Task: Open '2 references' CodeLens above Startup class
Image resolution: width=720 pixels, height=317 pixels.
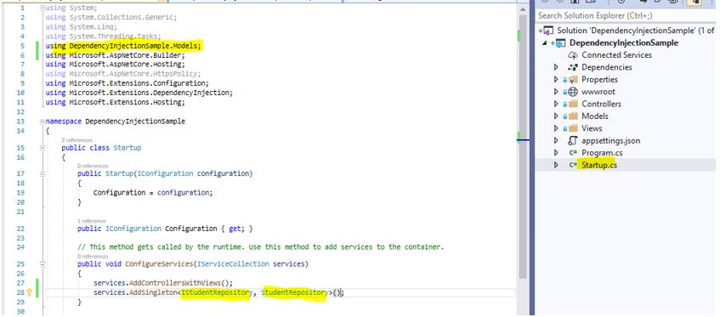Action: (x=77, y=140)
